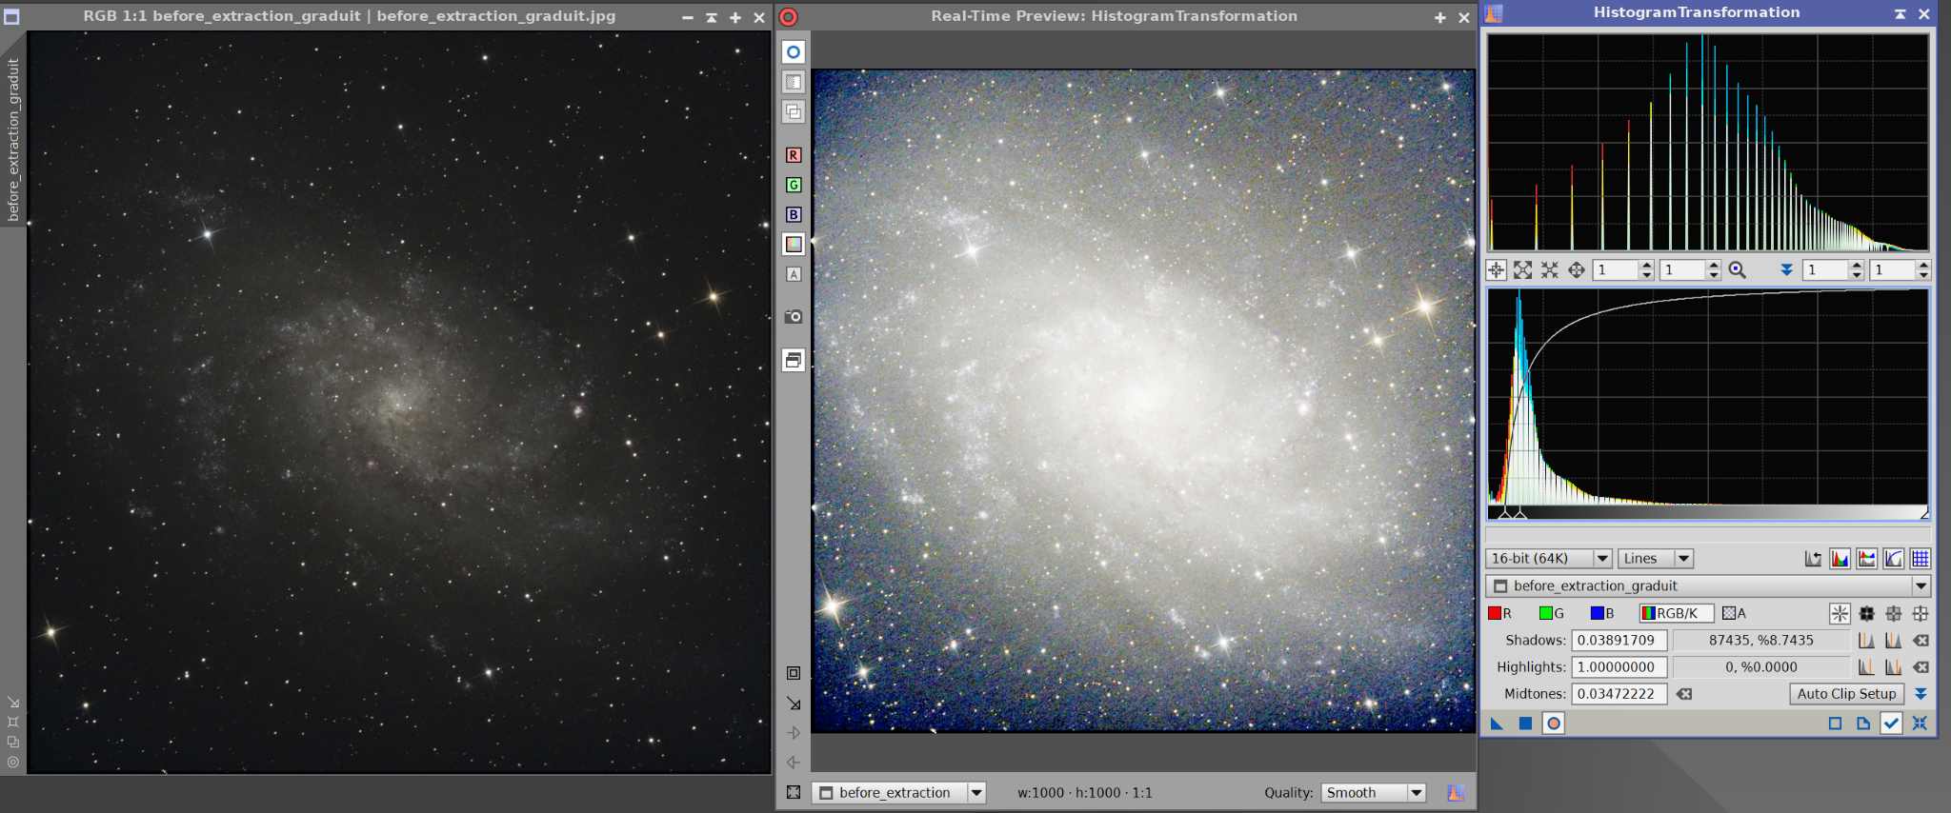The height and width of the screenshot is (813, 1951).
Task: Click the black crosshair range mode icon
Action: click(x=1866, y=614)
